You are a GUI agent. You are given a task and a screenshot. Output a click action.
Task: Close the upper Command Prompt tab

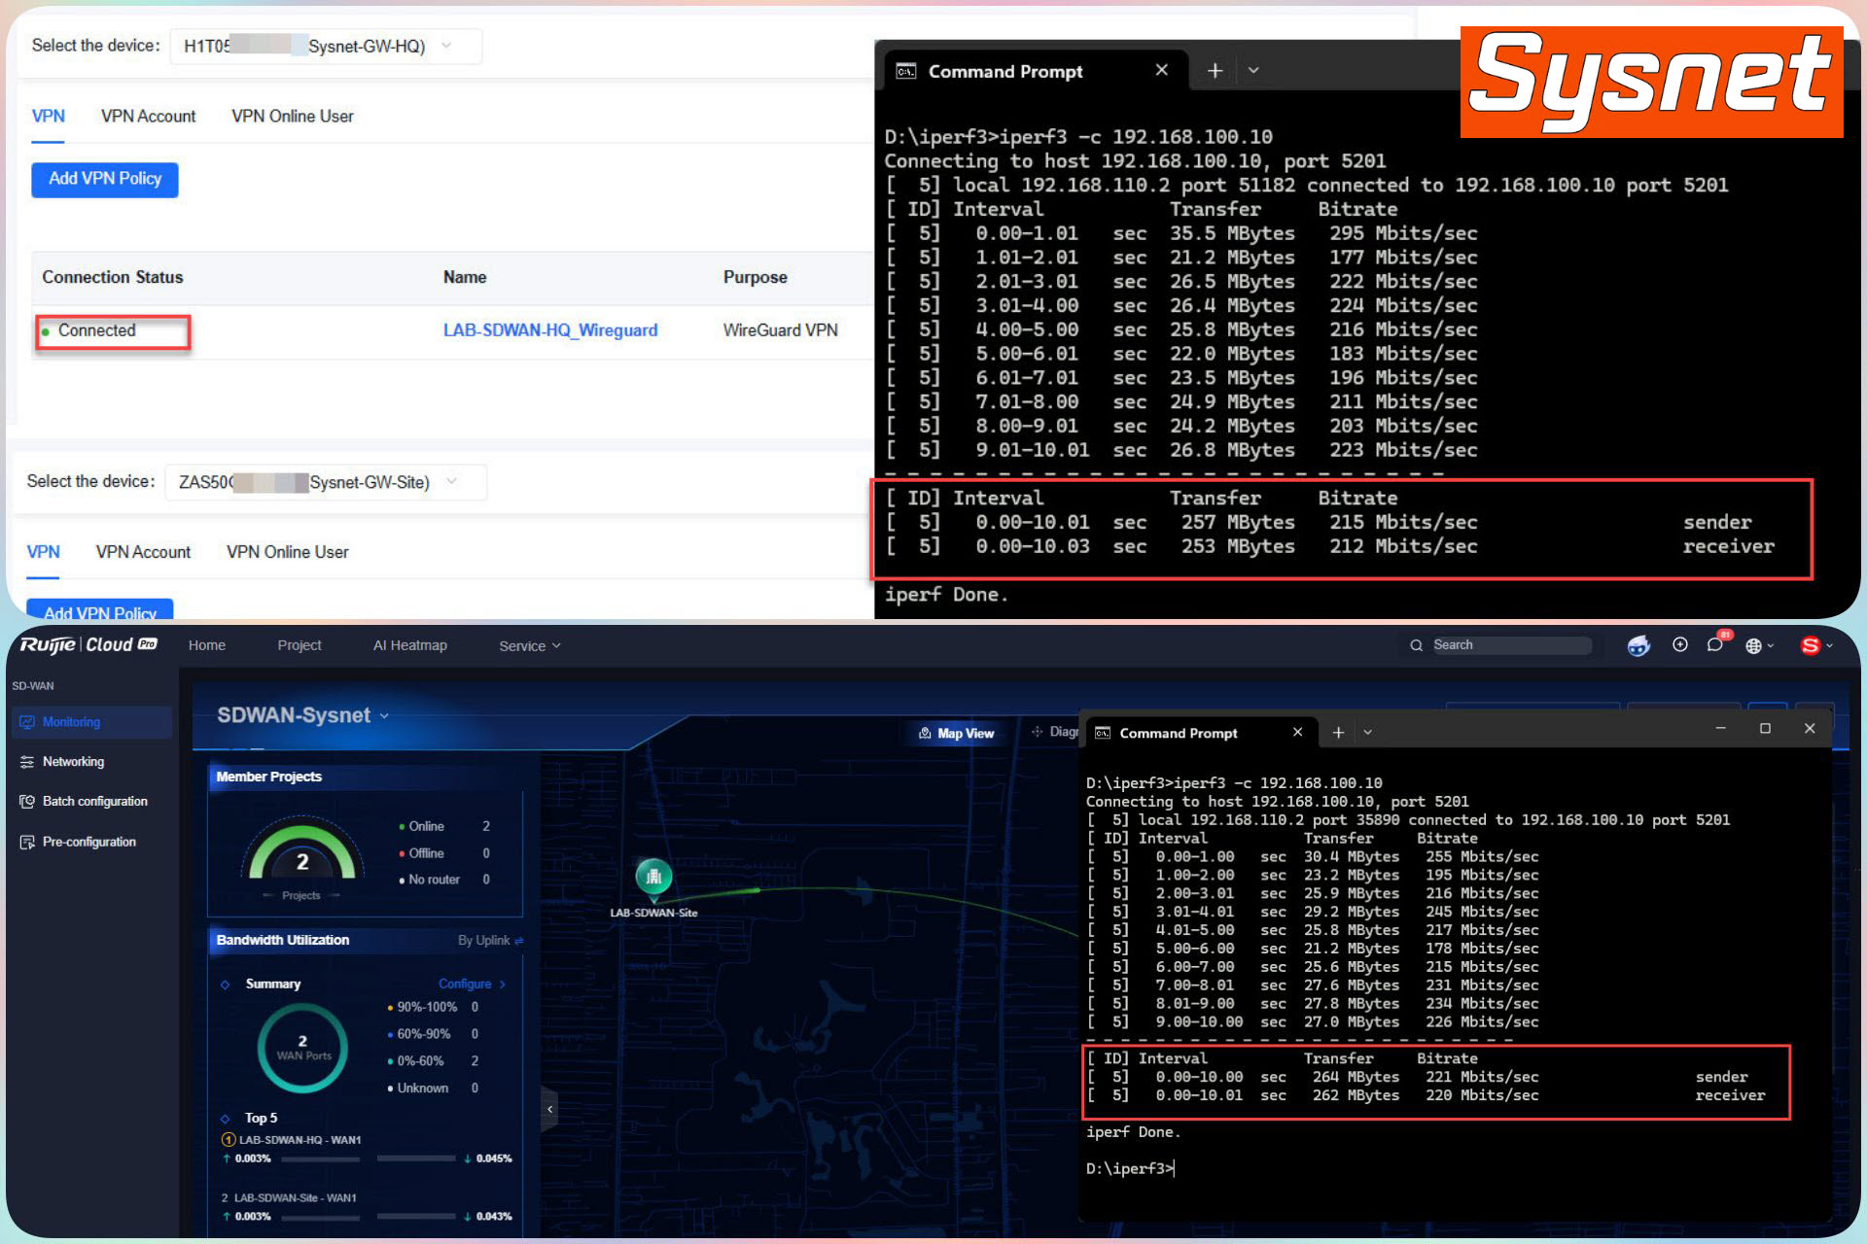1161,70
